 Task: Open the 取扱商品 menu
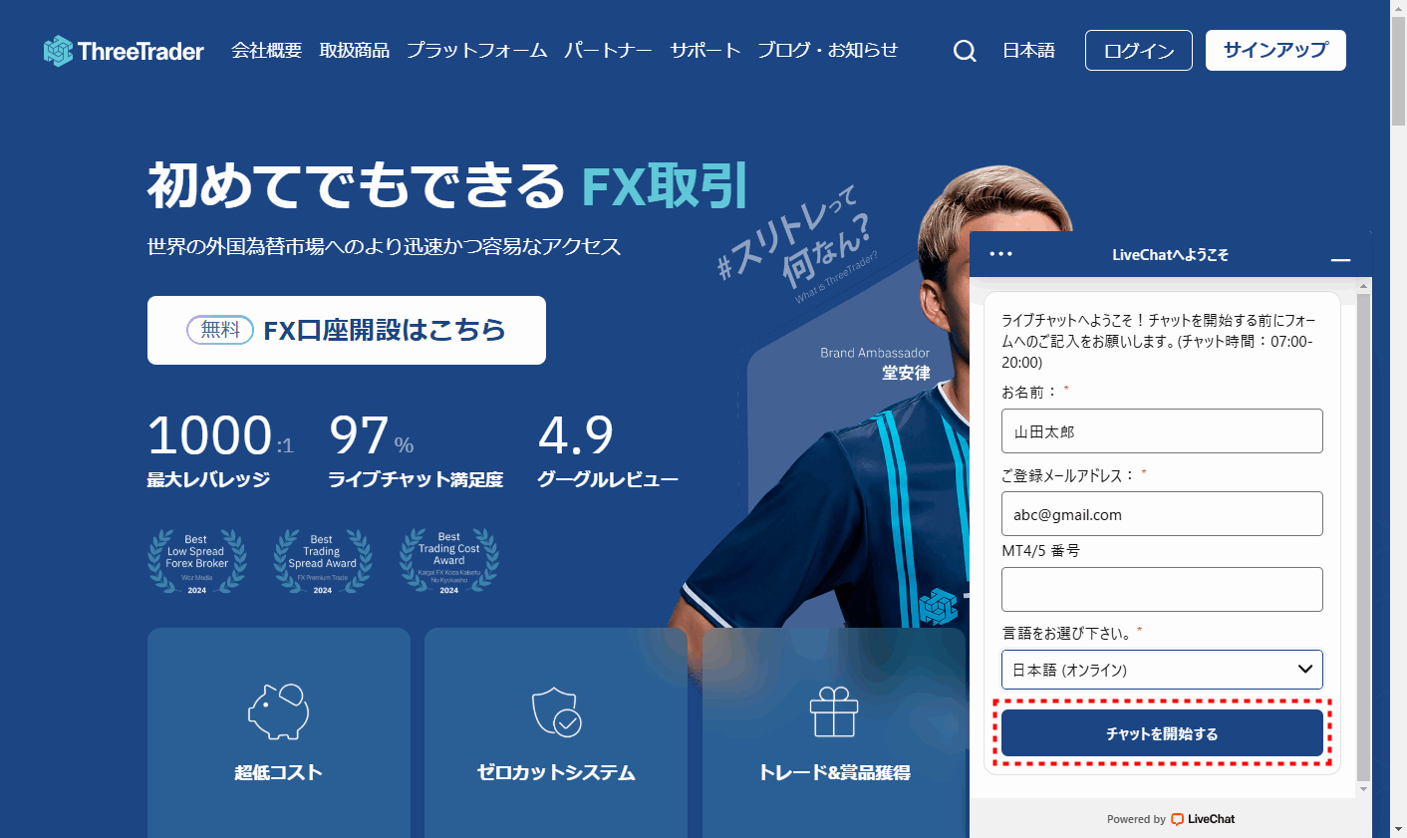point(354,50)
